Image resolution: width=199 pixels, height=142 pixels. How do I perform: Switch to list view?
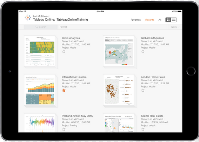[174, 20]
